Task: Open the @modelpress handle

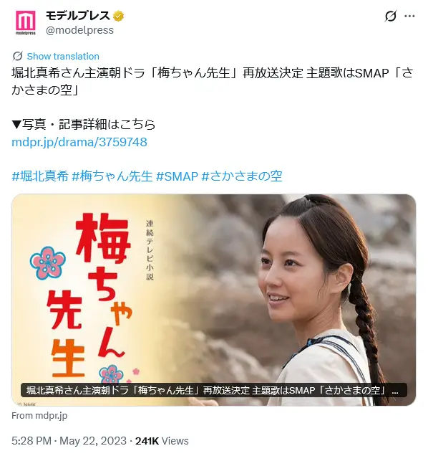Action: [x=79, y=30]
